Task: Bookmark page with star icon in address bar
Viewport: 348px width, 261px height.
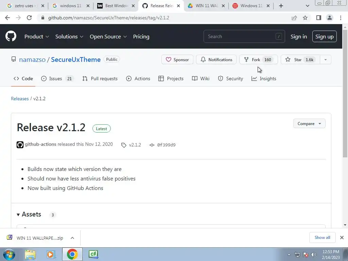Action: coord(305,18)
